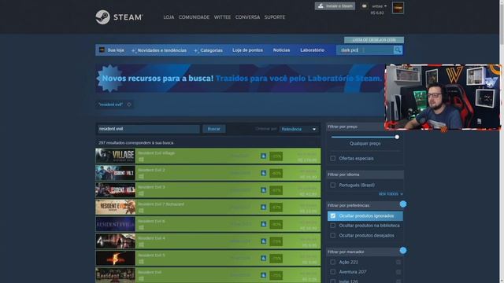
Task: Uncheck Ocultar produtos ignorados
Action: [332, 216]
